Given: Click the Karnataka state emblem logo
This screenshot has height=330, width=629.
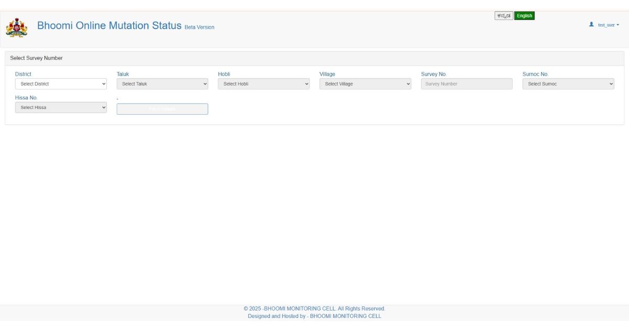Looking at the screenshot, I should (x=16, y=27).
